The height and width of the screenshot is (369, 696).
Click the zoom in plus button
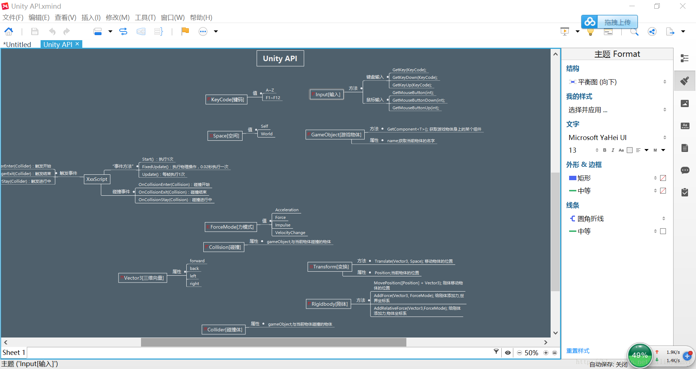(546, 353)
